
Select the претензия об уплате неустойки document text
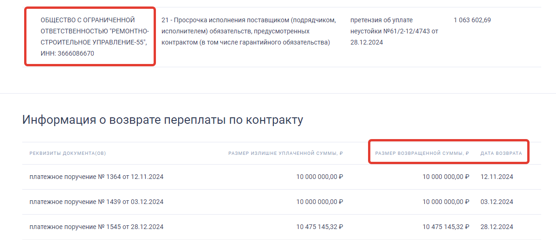[394, 32]
